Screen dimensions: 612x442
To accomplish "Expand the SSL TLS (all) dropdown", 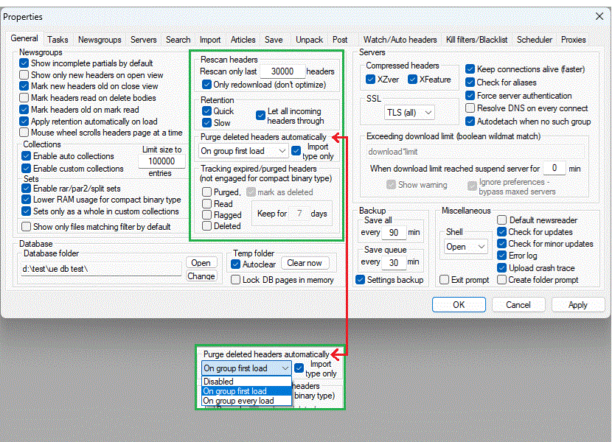I will (x=408, y=113).
